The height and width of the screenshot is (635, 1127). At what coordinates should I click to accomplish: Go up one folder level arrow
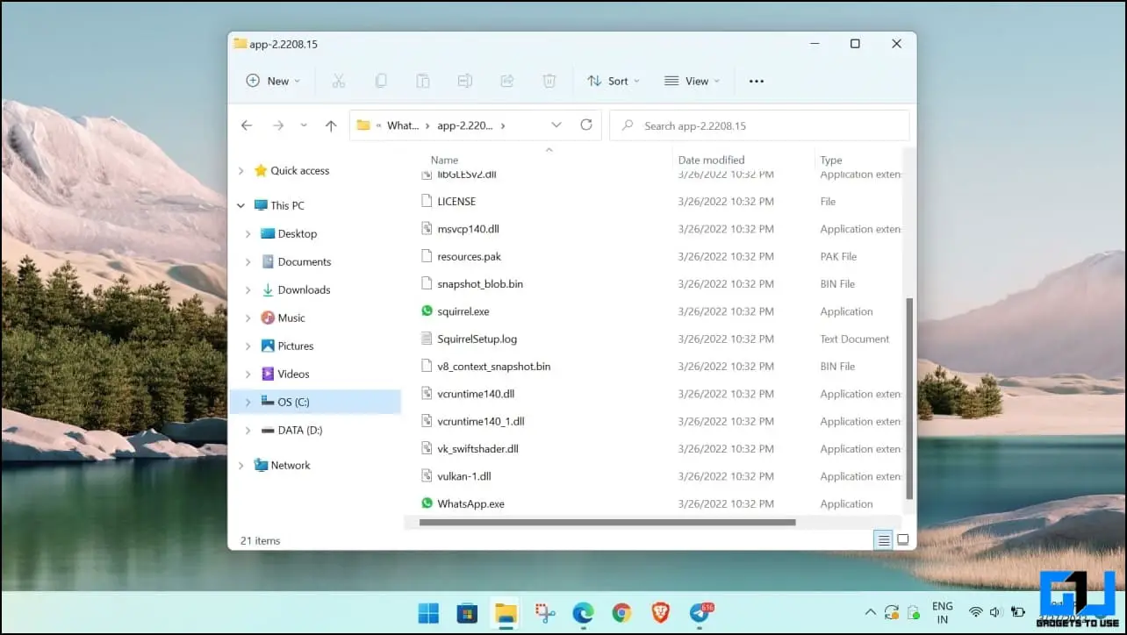tap(331, 125)
